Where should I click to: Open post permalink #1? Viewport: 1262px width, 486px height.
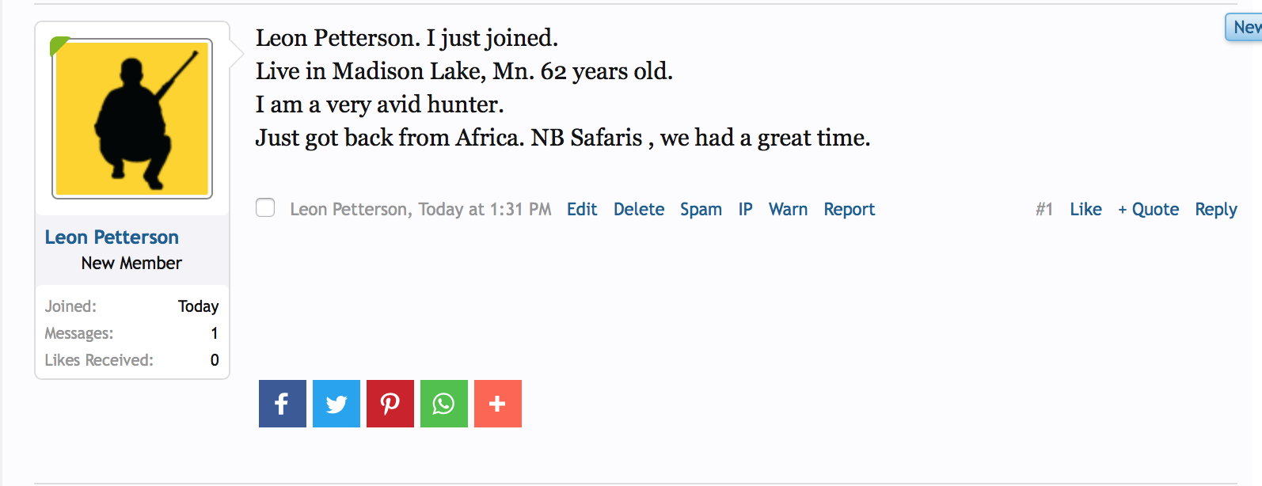(1044, 210)
